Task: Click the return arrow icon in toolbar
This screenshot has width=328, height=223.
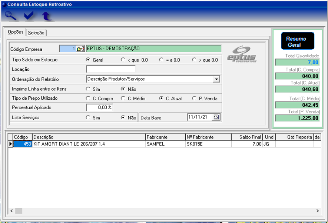Action: [x=46, y=16]
